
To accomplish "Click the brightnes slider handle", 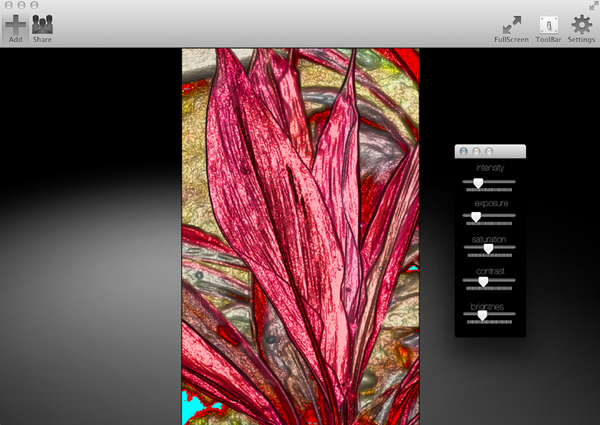I will point(483,315).
